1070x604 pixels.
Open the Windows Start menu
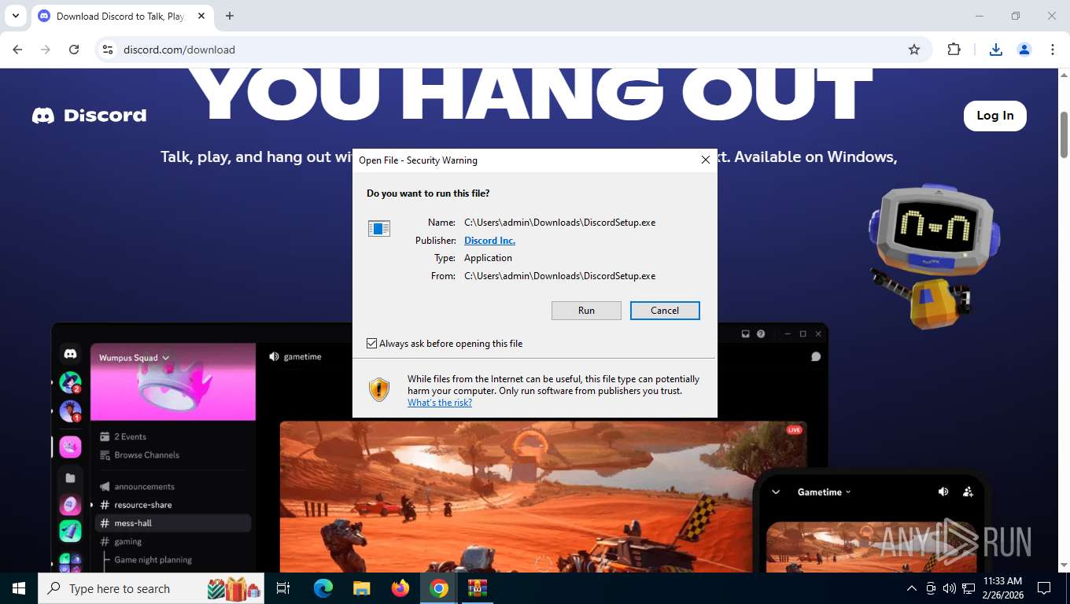click(x=18, y=588)
